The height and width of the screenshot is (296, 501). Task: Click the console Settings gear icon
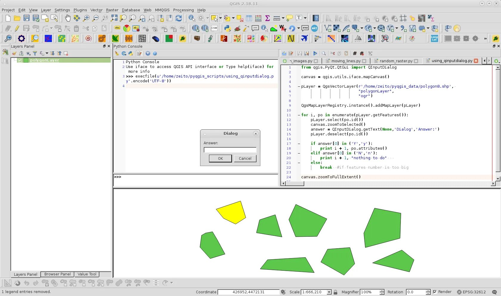[x=148, y=53]
